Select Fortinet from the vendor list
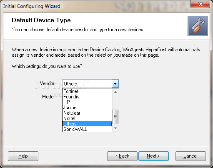The width and height of the screenshot is (213, 168). point(87,91)
